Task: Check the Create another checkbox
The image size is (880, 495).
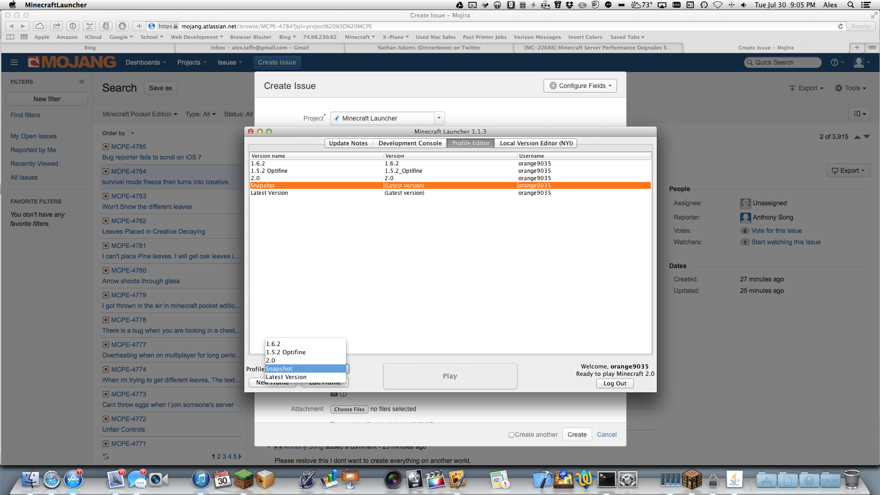Action: (x=511, y=435)
